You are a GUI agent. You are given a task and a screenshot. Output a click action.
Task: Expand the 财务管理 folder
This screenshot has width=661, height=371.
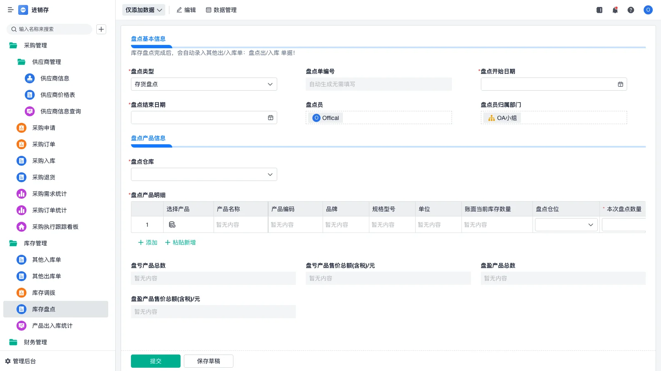(13, 342)
